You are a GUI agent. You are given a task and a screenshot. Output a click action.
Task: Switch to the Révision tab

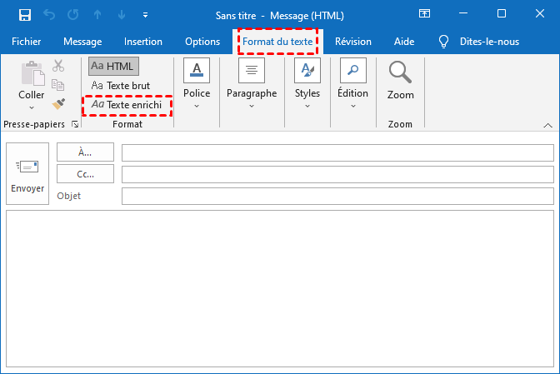(x=353, y=42)
